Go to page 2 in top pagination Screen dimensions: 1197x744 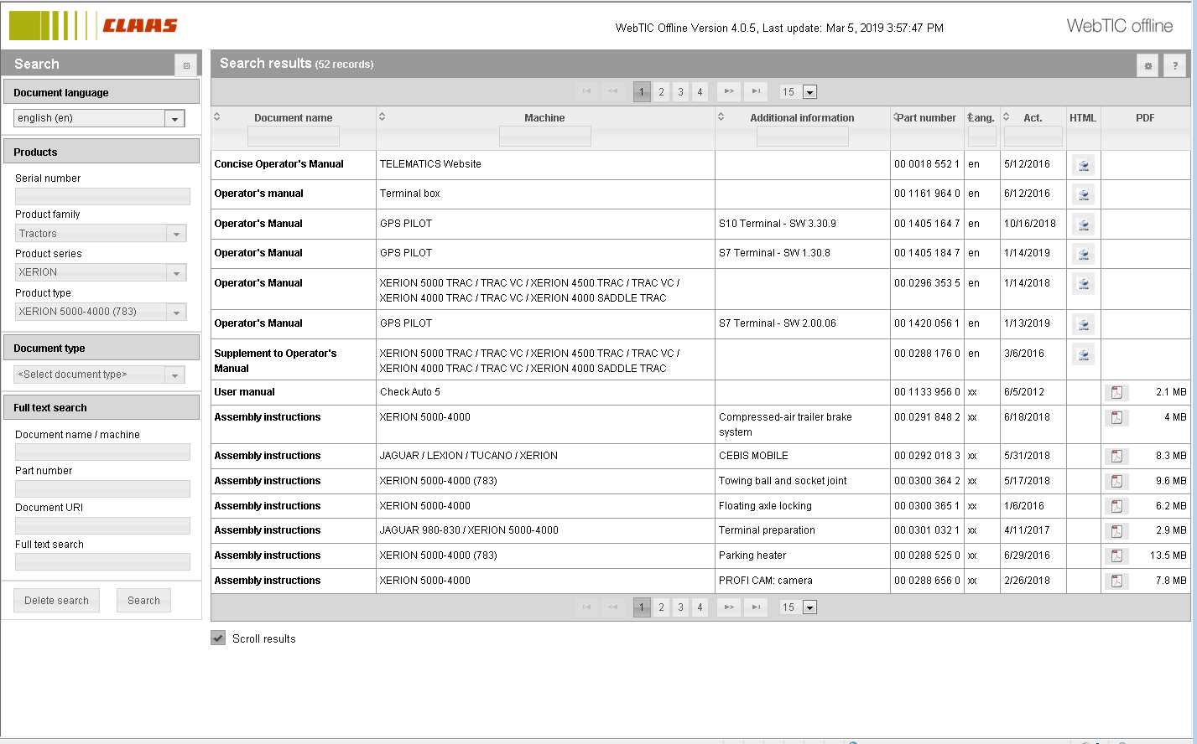[661, 92]
